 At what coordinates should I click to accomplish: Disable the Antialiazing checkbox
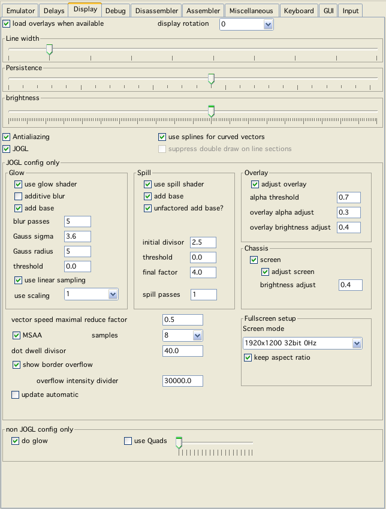coord(7,137)
